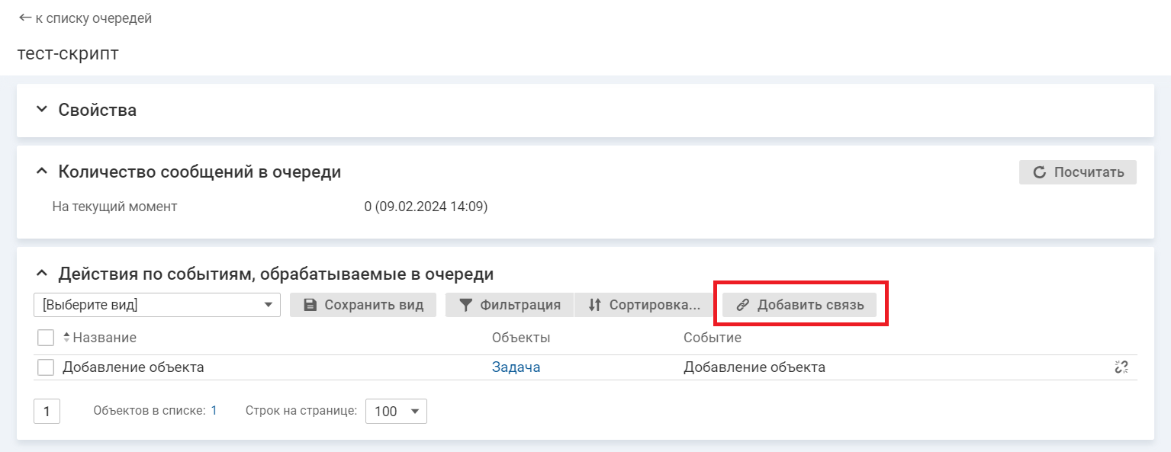Image resolution: width=1171 pixels, height=452 pixels.
Task: Sort by the Название column arrows
Action: (x=66, y=338)
